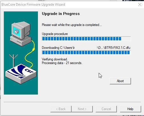Viewport: 144px width, 116px height.
Task: Click the BlueCore wizard title bar
Action: [x=69, y=5]
